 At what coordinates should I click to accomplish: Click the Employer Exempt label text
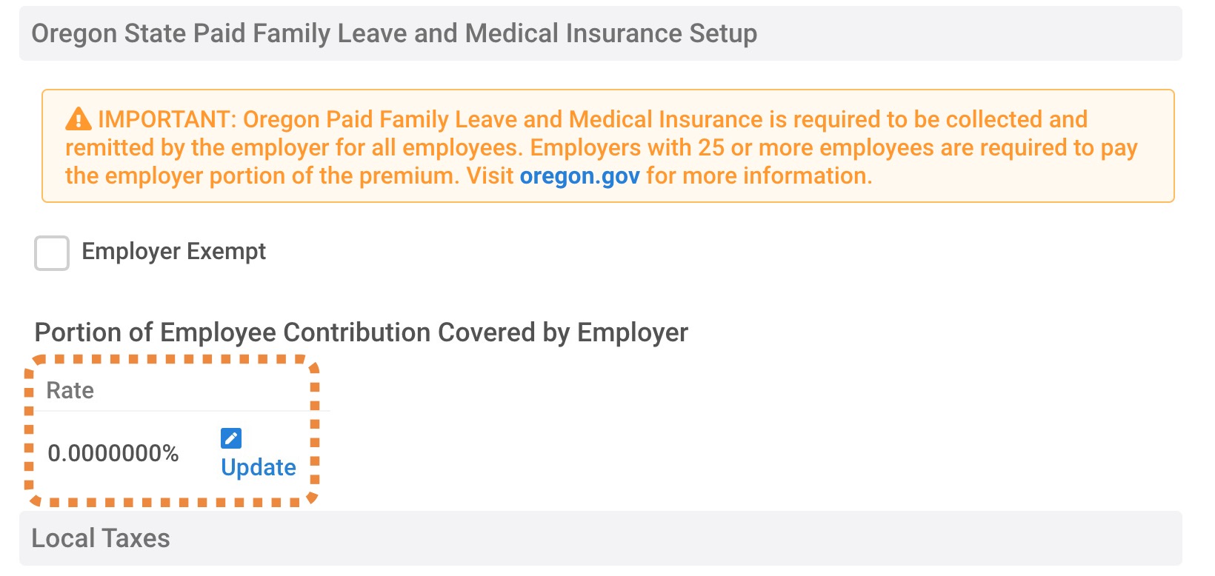173,252
